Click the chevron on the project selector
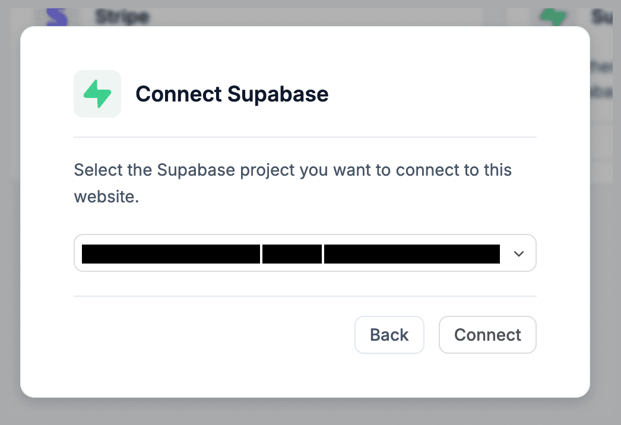 pos(518,253)
